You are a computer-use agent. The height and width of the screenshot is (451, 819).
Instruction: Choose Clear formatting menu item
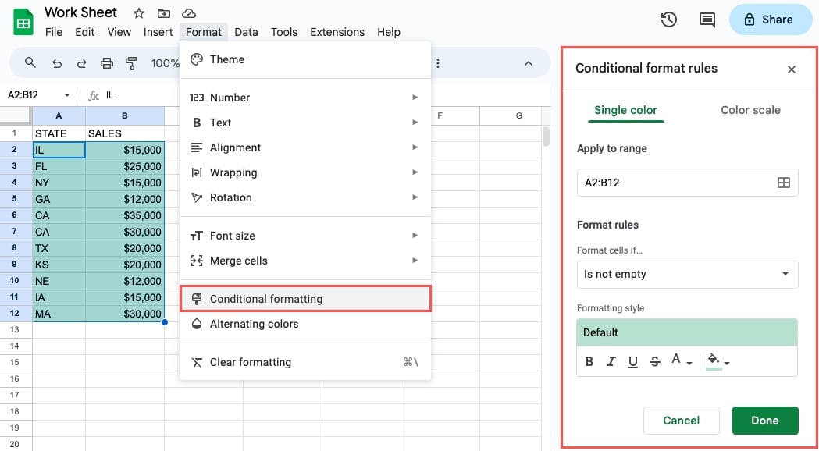pyautogui.click(x=305, y=362)
